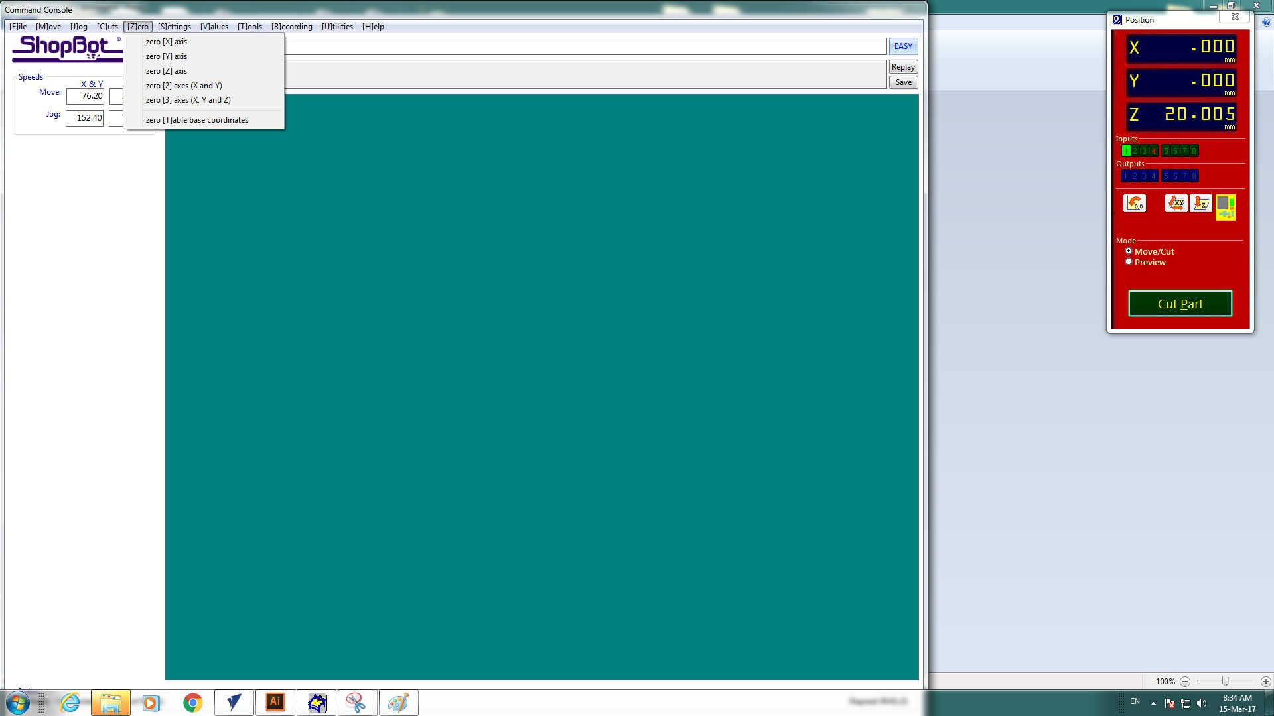
Task: Click the return to 0,0 home icon
Action: [1134, 204]
